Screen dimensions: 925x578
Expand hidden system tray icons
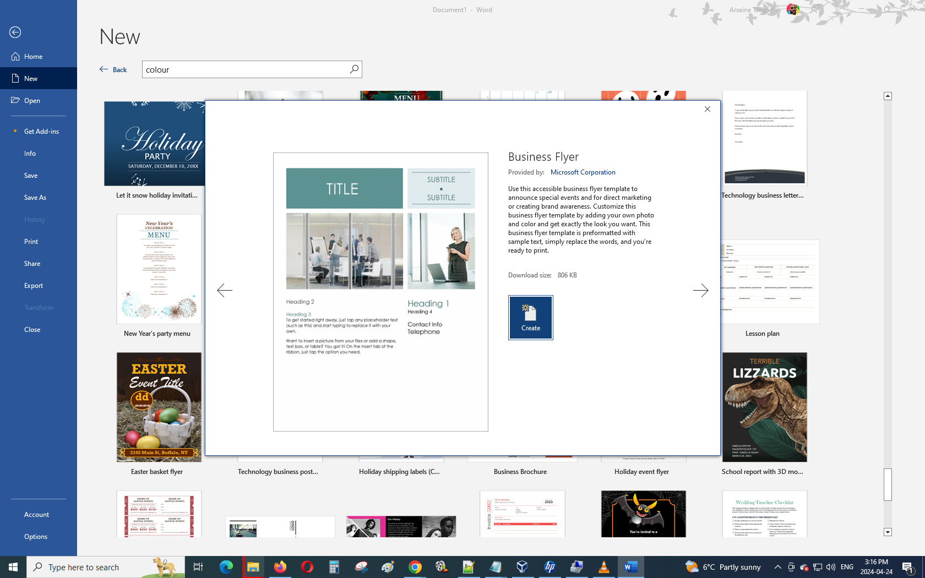click(x=777, y=567)
